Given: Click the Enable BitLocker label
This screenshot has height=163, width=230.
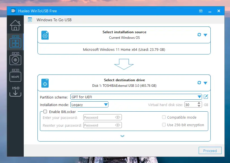Looking at the screenshot, I should pyautogui.click(x=62, y=112).
